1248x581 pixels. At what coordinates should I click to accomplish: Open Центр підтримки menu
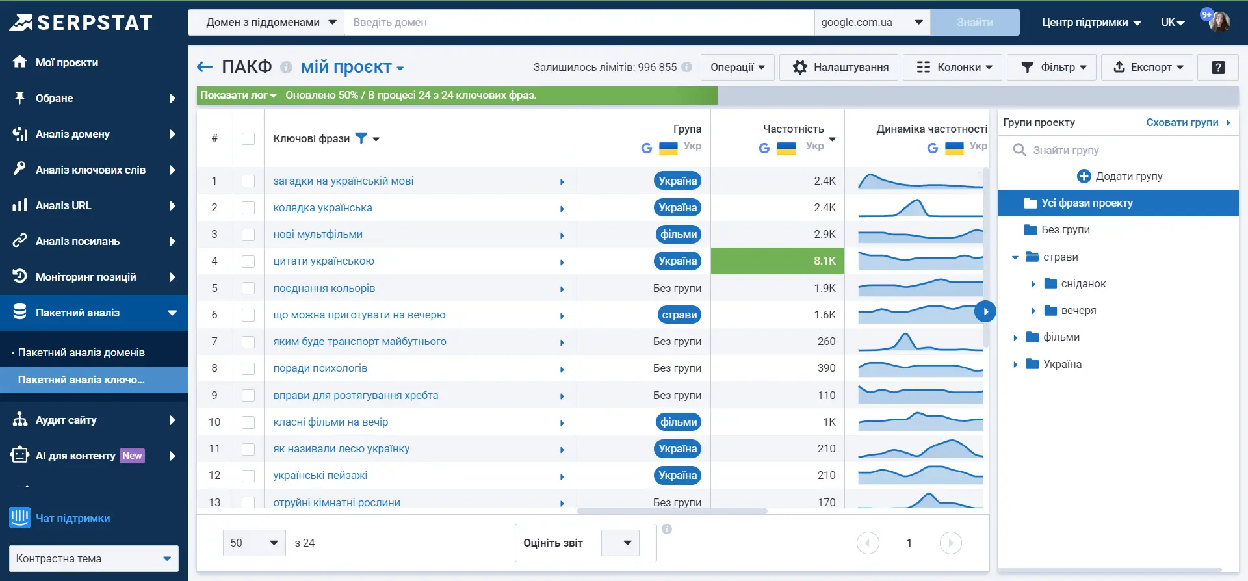[x=1091, y=22]
